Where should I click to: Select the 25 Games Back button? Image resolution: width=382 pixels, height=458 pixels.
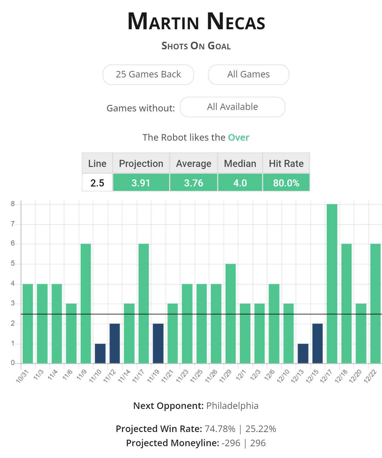click(x=148, y=74)
